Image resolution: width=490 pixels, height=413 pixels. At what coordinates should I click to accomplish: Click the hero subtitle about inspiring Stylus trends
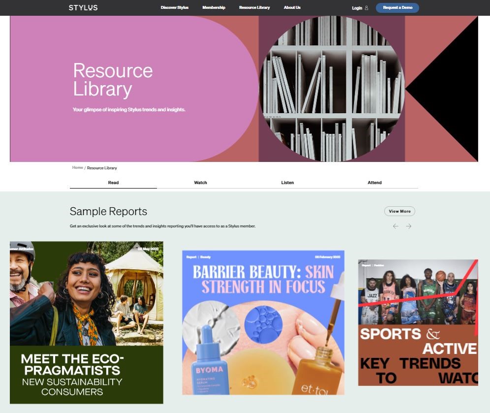coord(129,109)
